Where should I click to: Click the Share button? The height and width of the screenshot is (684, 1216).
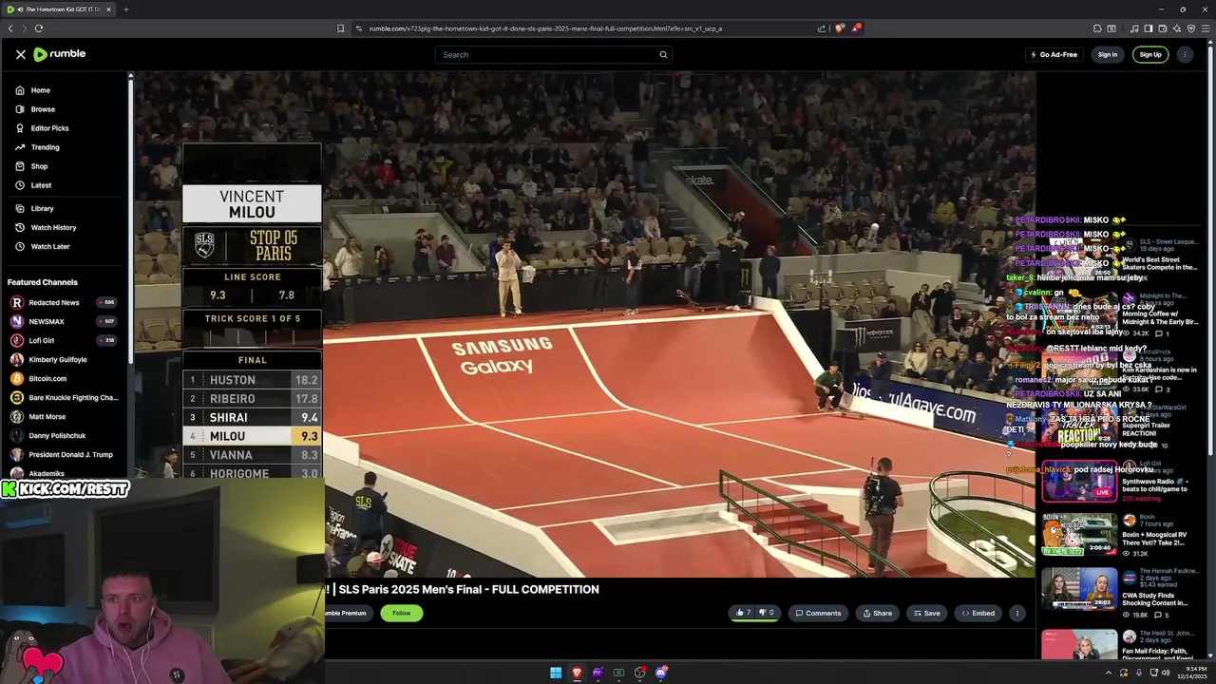pyautogui.click(x=877, y=613)
